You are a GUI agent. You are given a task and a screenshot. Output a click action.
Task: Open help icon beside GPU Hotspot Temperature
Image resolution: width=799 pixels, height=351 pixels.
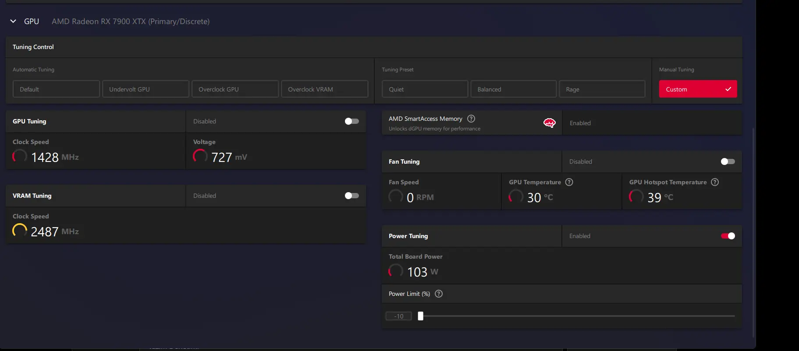[x=715, y=182]
